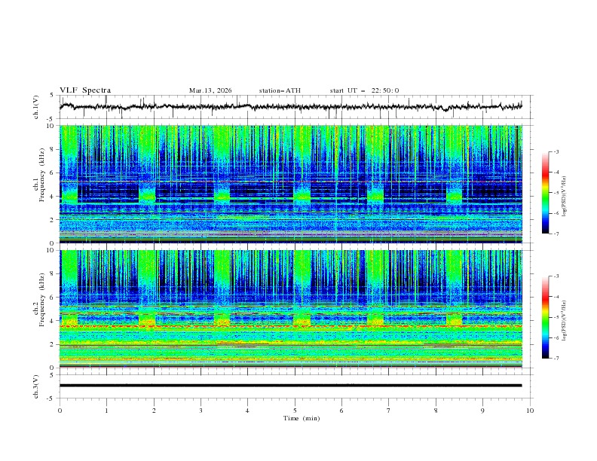This screenshot has height=461, width=597.
Task: Click time axis tick label "7"
Action: [389, 411]
